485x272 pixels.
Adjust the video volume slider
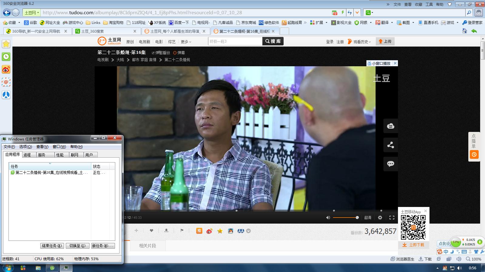[x=346, y=218]
